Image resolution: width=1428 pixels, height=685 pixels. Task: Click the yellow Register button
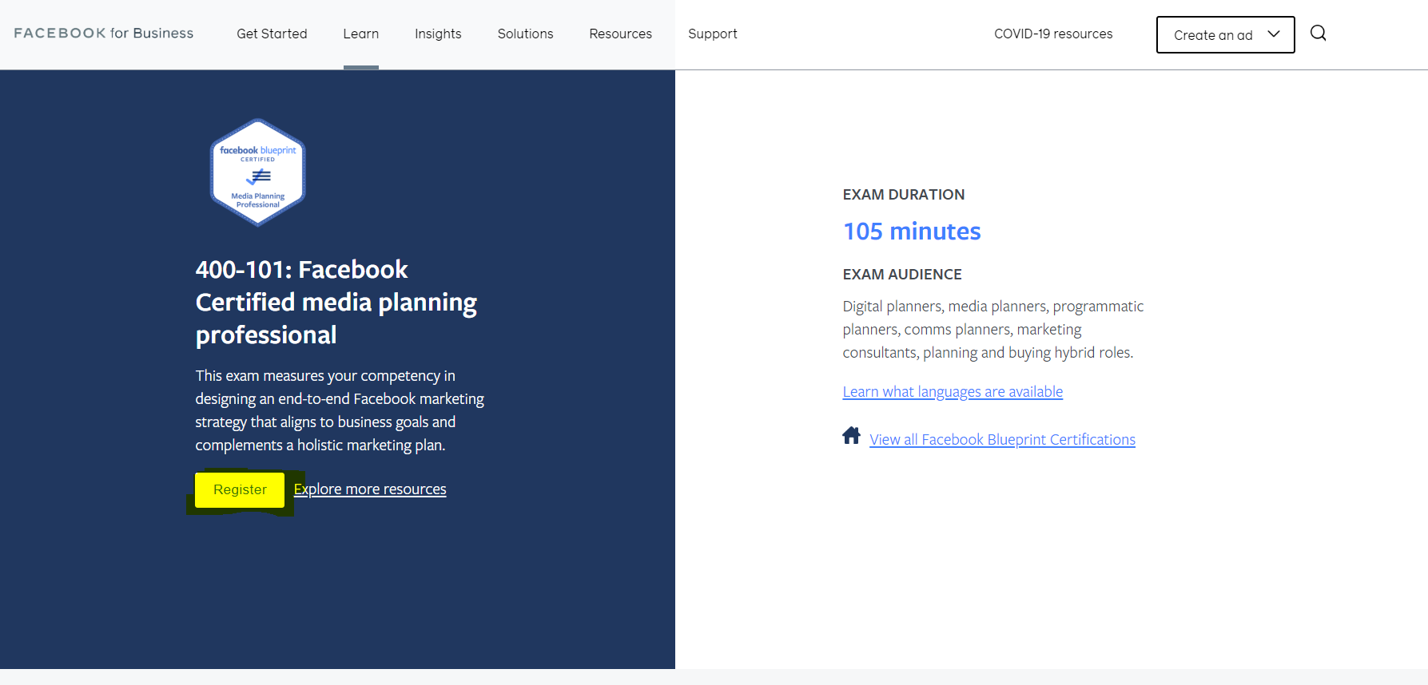click(x=240, y=489)
